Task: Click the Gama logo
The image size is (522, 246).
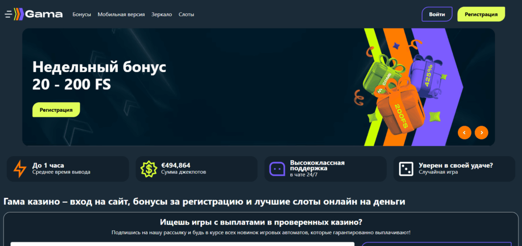Action: 38,14
